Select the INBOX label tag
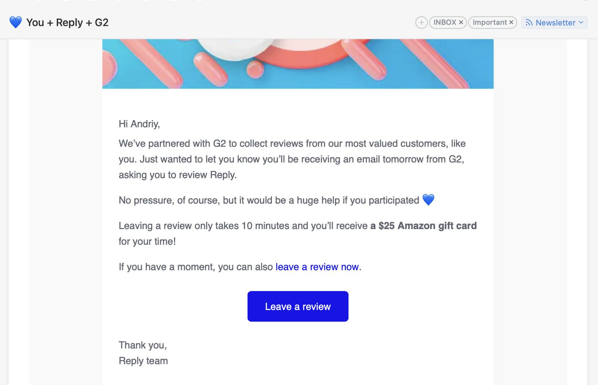Image resolution: width=598 pixels, height=385 pixels. click(x=444, y=22)
